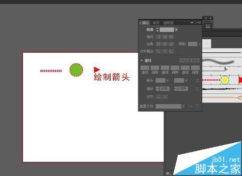Extend arrow tip beyond path end icon
Screen dimensions: 242x176
point(159,97)
